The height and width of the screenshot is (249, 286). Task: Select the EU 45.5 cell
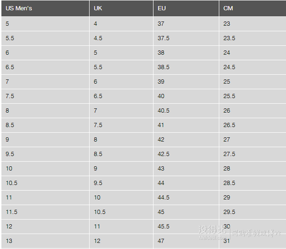pos(186,226)
